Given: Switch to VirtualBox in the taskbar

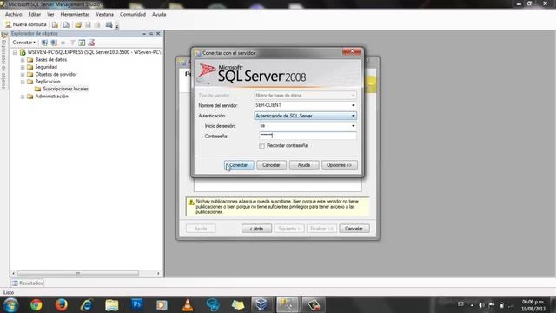Looking at the screenshot, I should [x=261, y=305].
